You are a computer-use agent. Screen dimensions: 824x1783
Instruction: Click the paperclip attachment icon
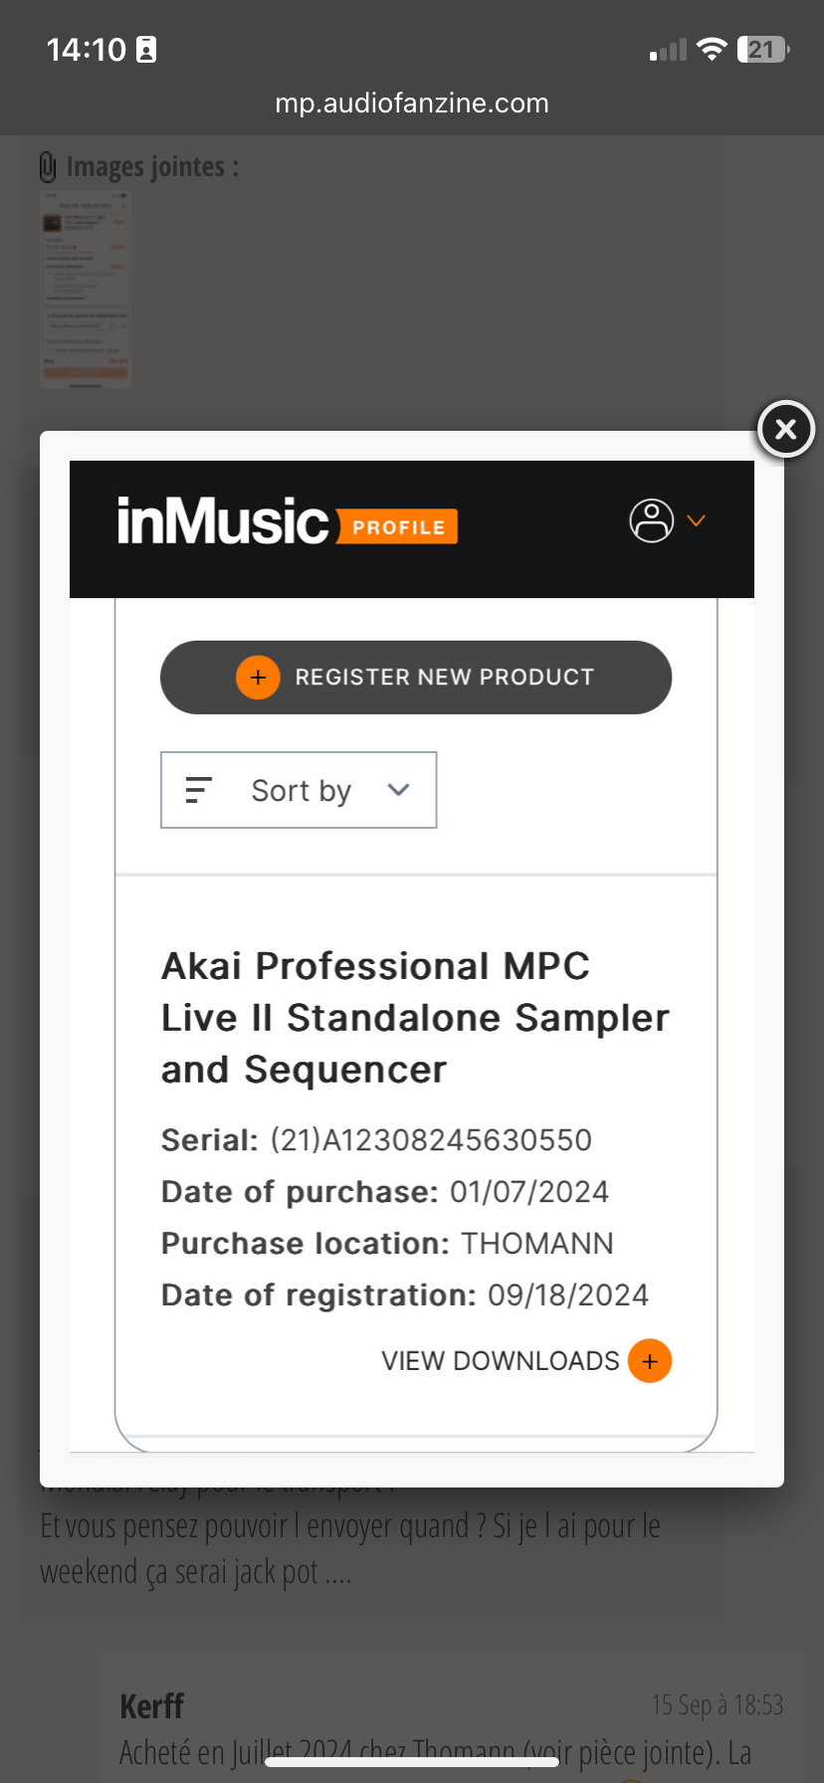(48, 167)
